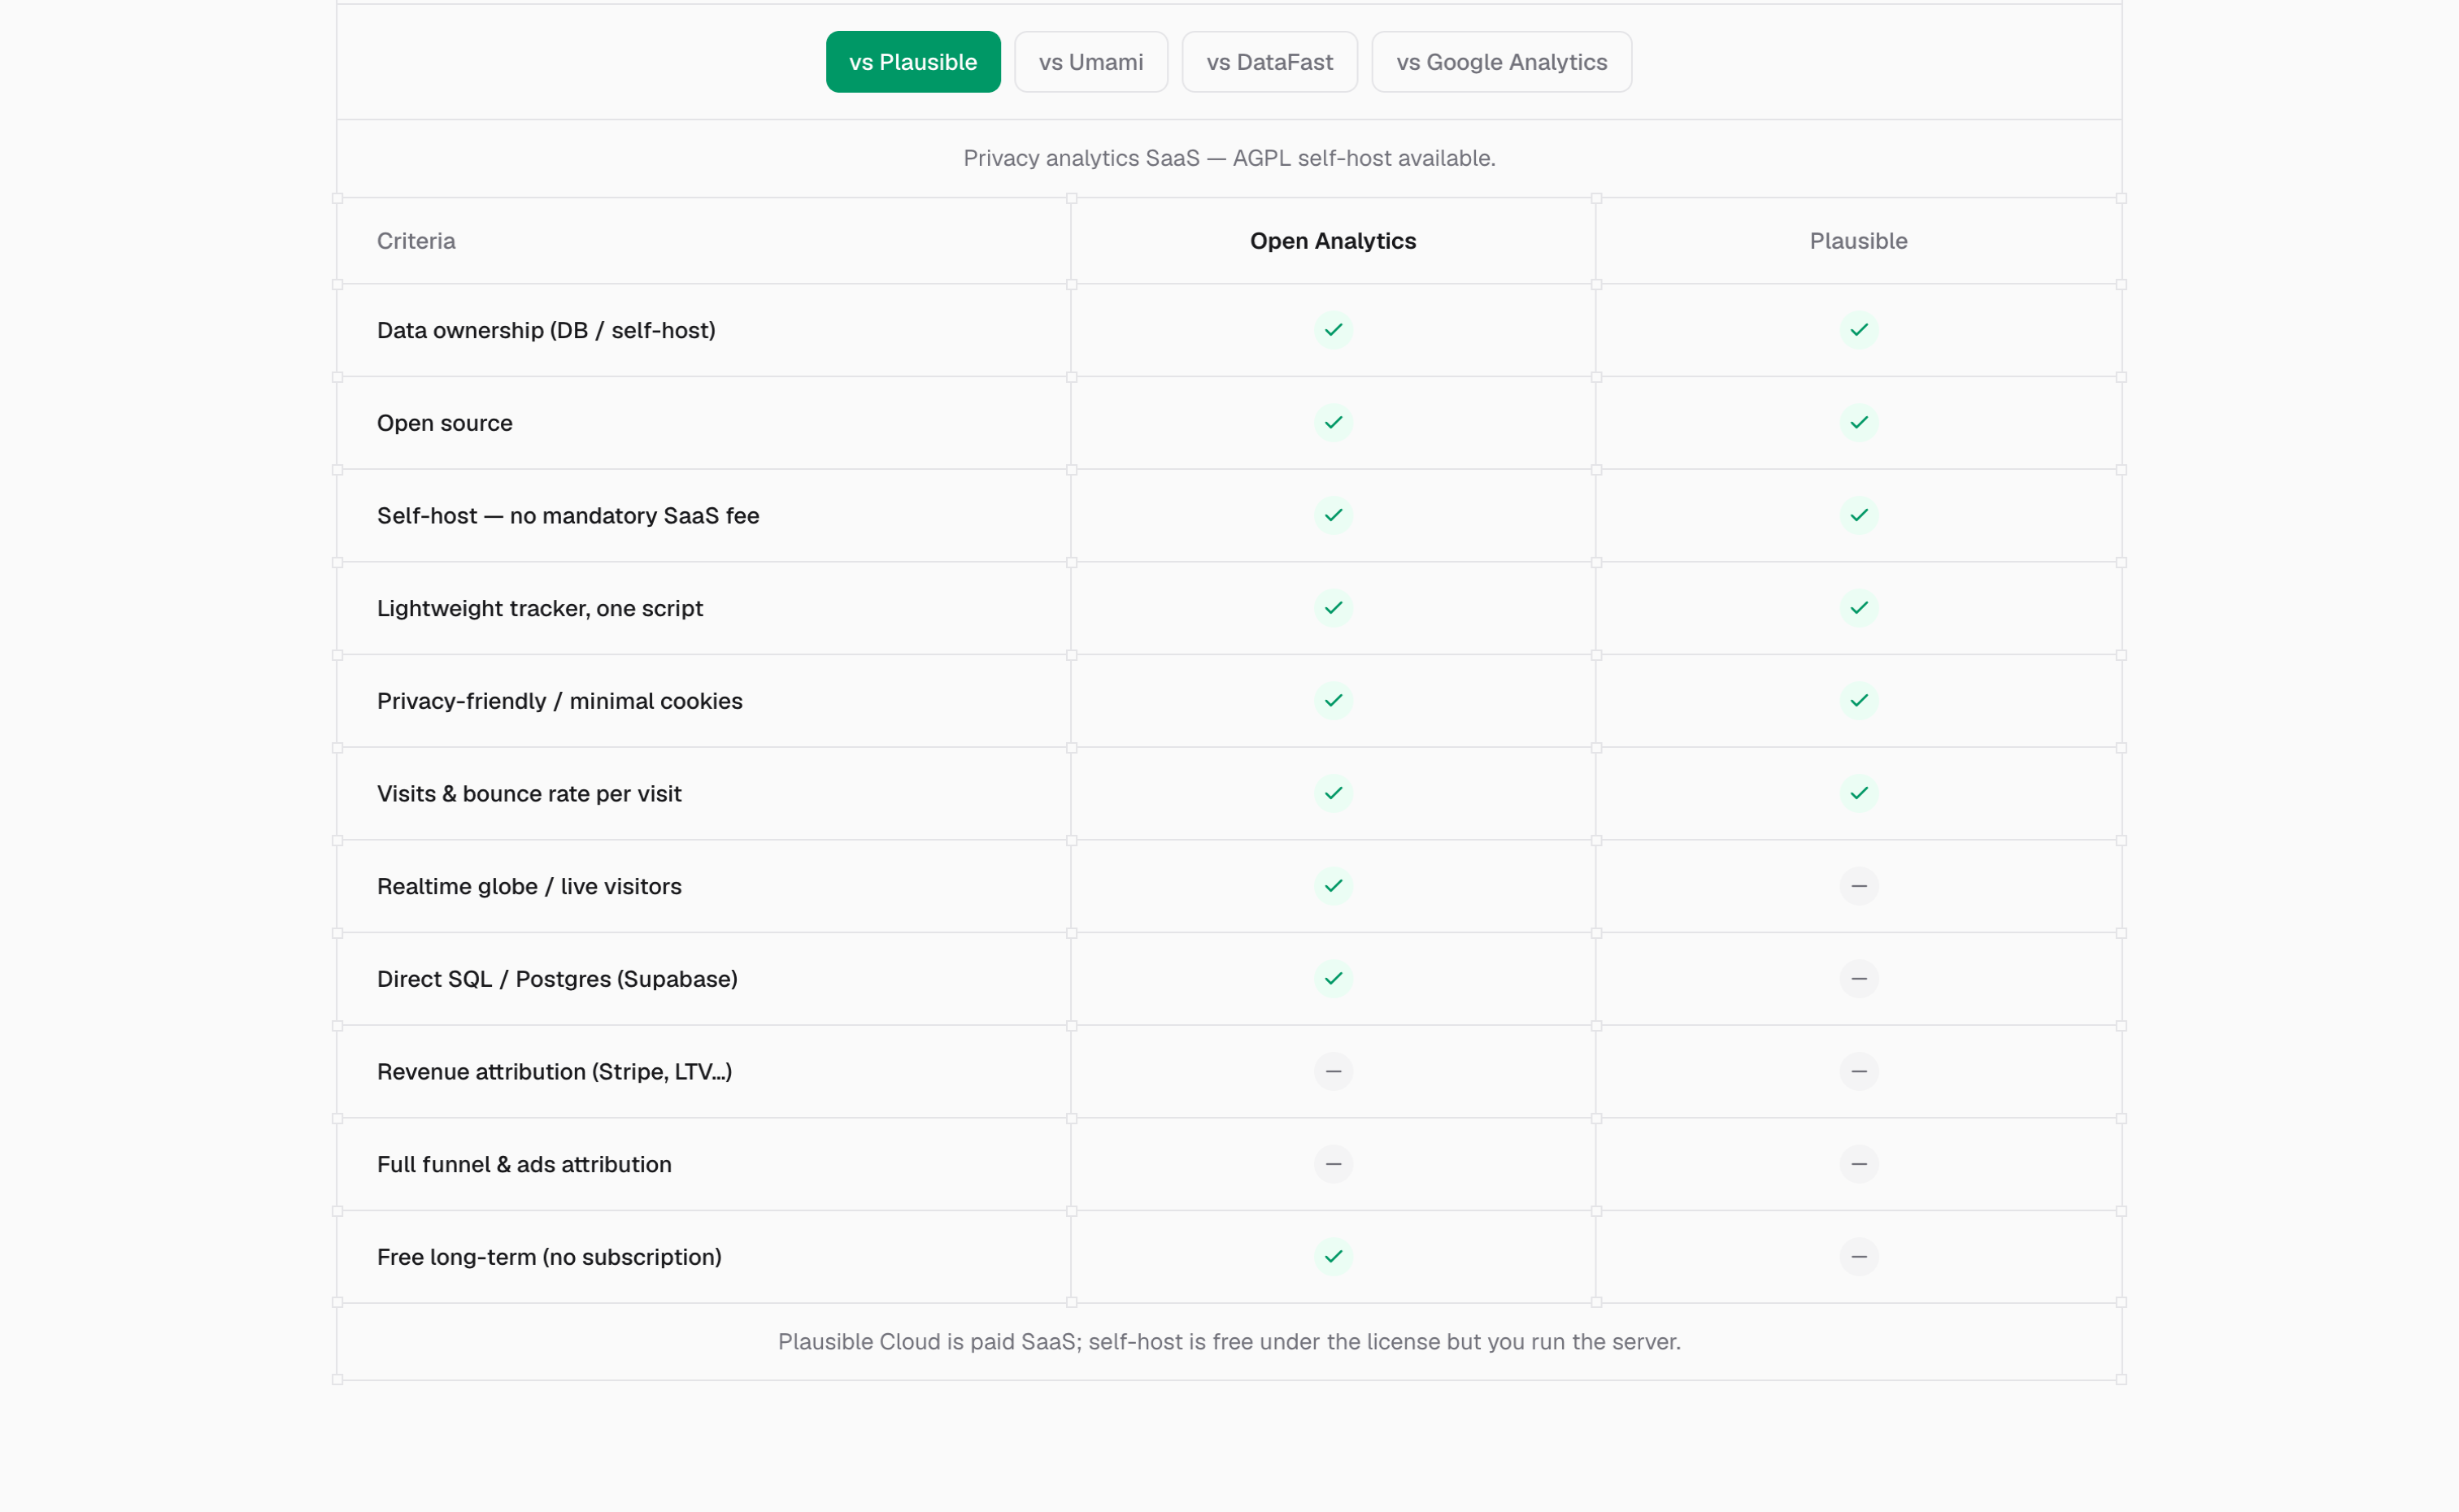Screen dimensions: 2459x1512
Task: Click 'Full funnel & ads attribution' label
Action: [524, 1164]
